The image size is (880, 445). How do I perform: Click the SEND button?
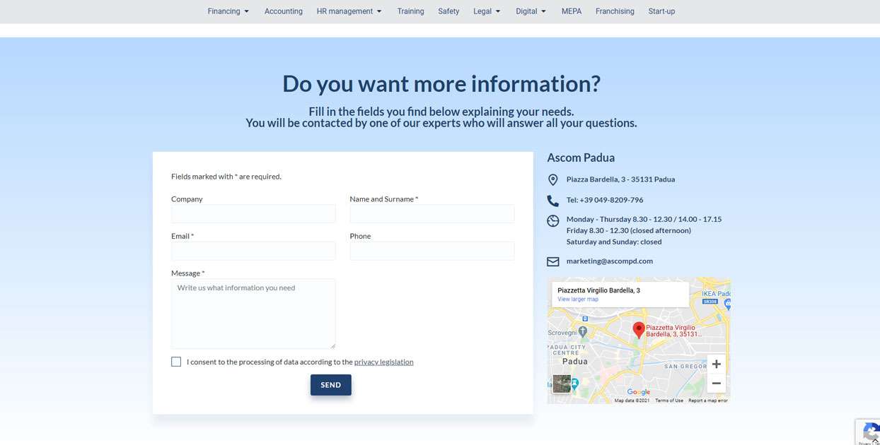click(330, 385)
